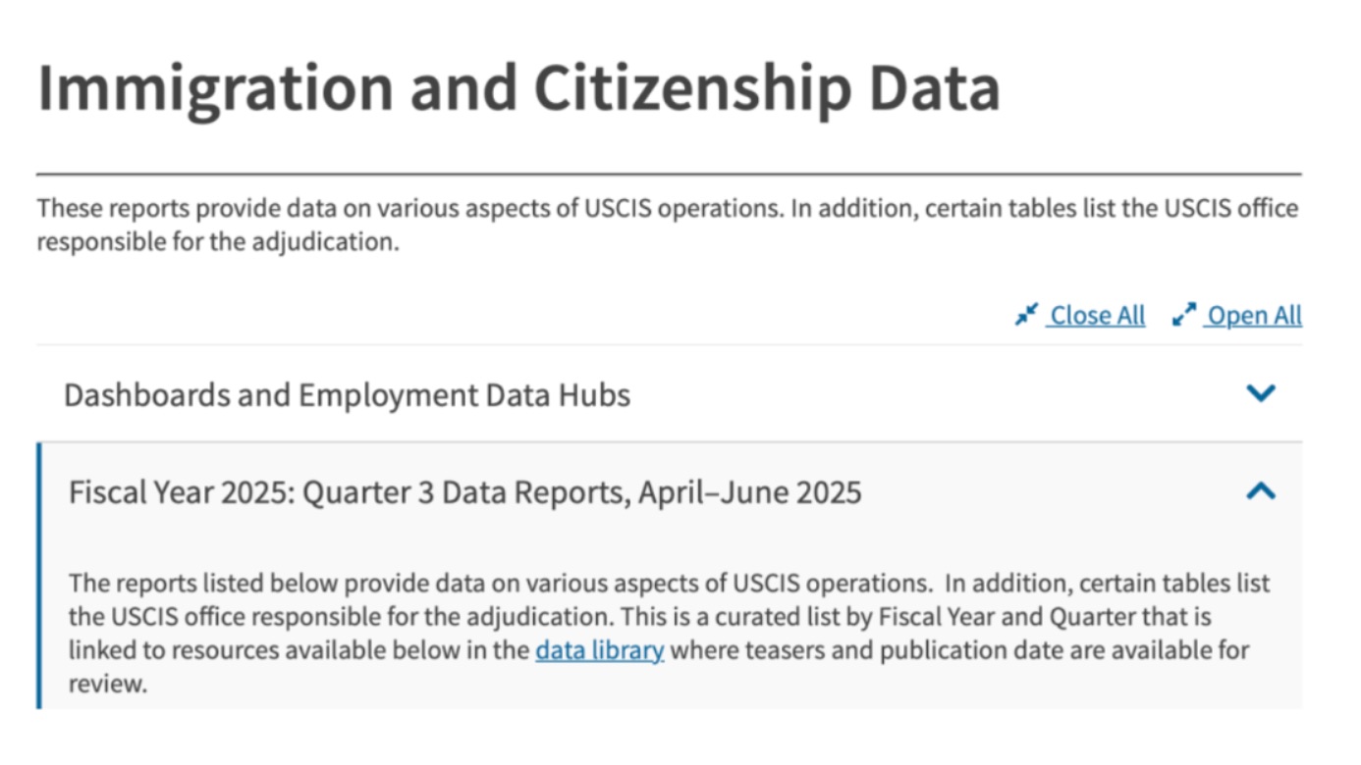Click the Open All link
Screen dimensions: 1361x765
click(x=1254, y=316)
